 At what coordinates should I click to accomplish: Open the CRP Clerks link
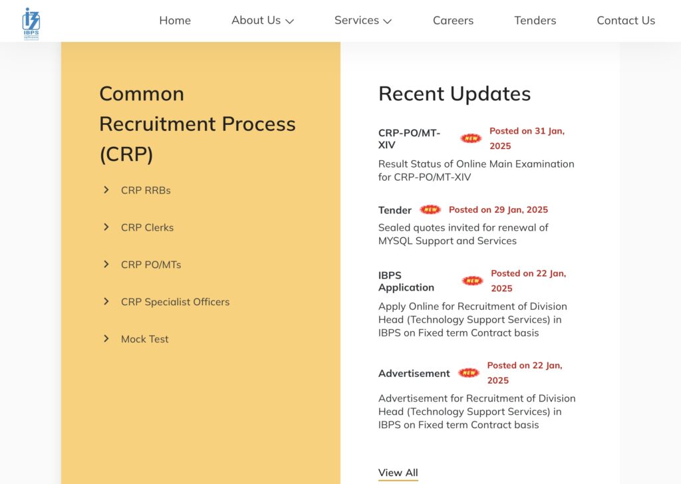pyautogui.click(x=147, y=227)
